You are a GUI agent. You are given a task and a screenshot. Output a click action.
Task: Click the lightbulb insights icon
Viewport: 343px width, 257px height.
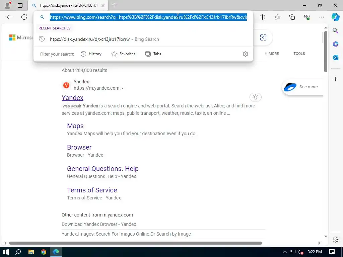coord(255,97)
